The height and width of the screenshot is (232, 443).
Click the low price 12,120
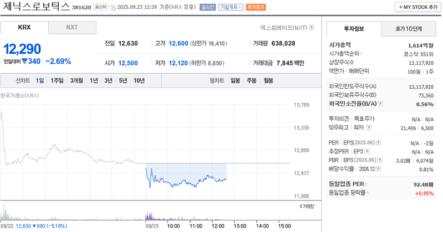178,63
